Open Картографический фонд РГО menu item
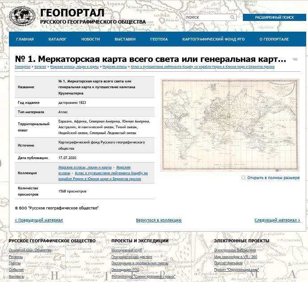 point(213,39)
